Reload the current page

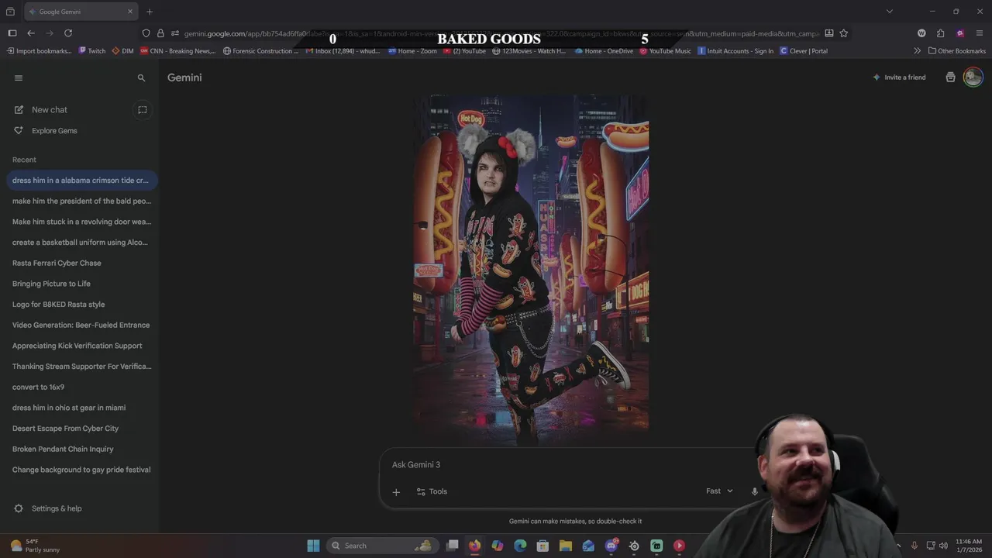68,33
